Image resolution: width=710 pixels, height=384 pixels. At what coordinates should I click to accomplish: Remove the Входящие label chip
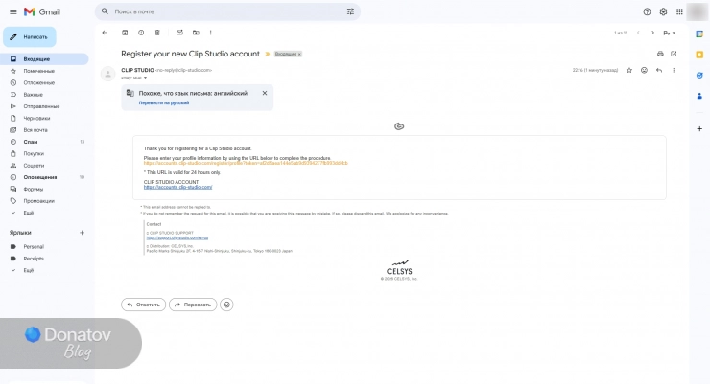click(x=299, y=55)
